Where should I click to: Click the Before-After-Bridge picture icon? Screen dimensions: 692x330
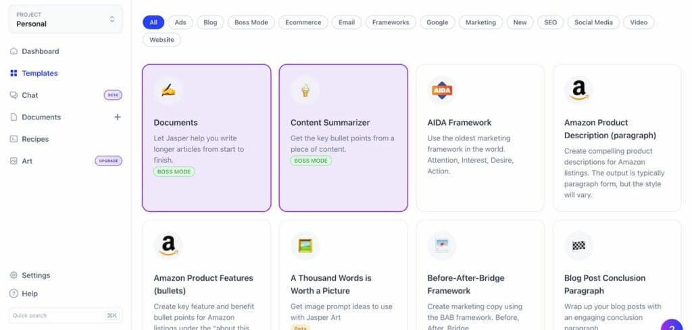tap(442, 246)
